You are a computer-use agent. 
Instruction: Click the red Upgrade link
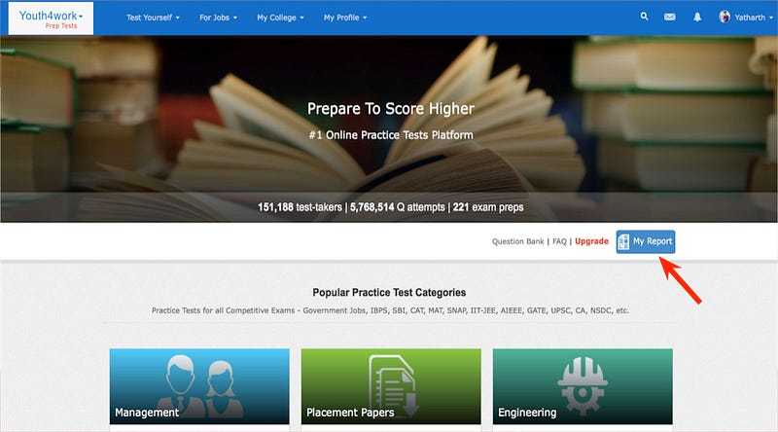[591, 241]
